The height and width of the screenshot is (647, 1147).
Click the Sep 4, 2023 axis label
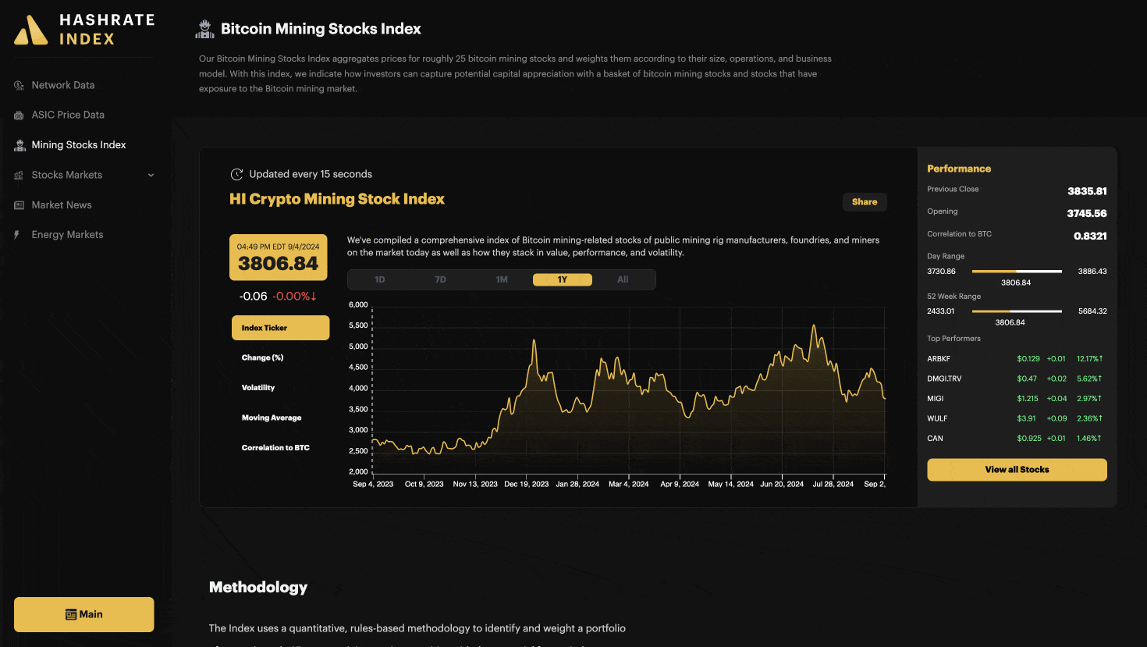point(373,484)
